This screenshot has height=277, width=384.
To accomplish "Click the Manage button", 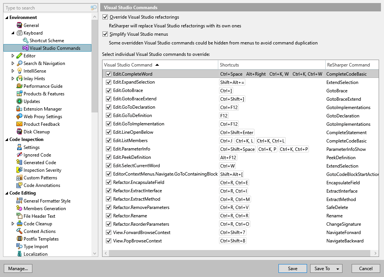I will pos(18,268).
